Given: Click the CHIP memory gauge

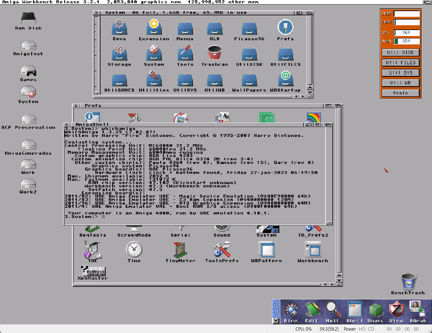Looking at the screenshot, I should click(x=406, y=14).
